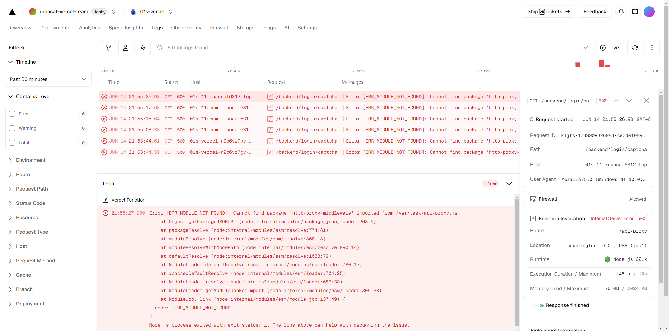Screen dimensions: 669x331
Task: Select the 21:53:44.61 log row
Action: pyautogui.click(x=309, y=141)
